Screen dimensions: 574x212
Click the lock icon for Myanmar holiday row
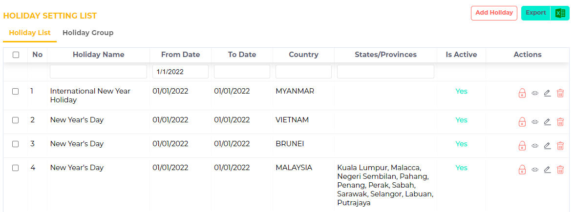[522, 93]
